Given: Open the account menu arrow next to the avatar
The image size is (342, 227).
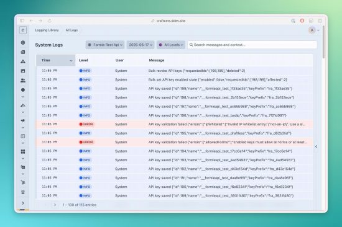Looking at the screenshot, I should (x=318, y=30).
